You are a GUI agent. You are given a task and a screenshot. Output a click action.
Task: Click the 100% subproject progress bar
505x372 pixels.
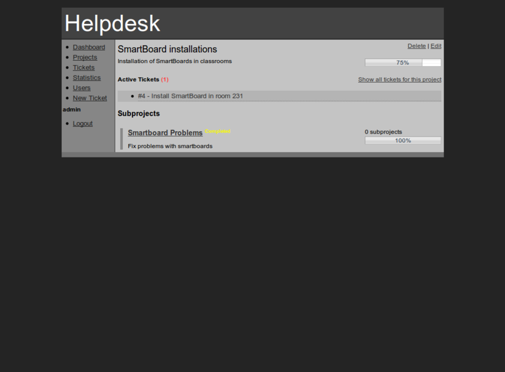403,140
